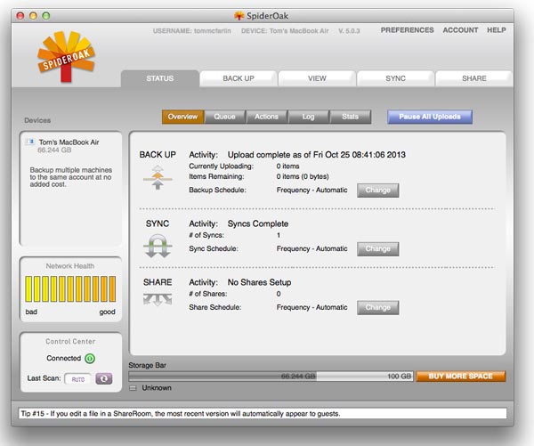534x446 pixels.
Task: Click the USERNAME: tommcfarlin label
Action: click(191, 31)
